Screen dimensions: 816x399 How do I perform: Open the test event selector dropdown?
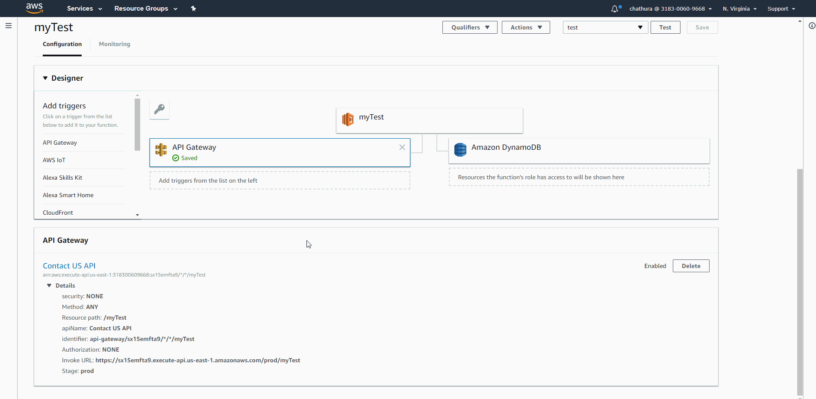coord(605,27)
